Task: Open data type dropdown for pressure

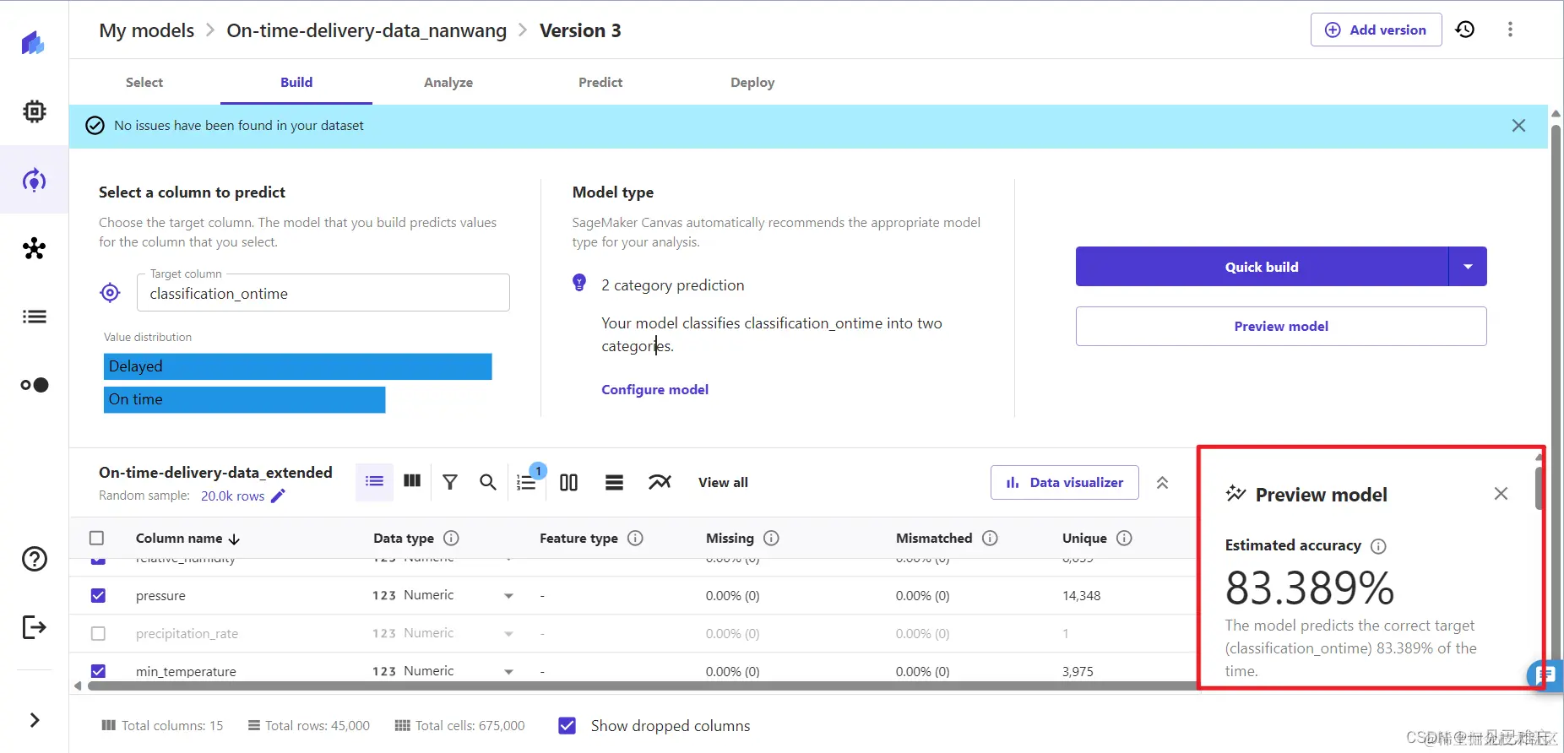Action: [x=508, y=596]
